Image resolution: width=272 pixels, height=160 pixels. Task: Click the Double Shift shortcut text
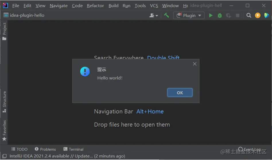click(163, 57)
